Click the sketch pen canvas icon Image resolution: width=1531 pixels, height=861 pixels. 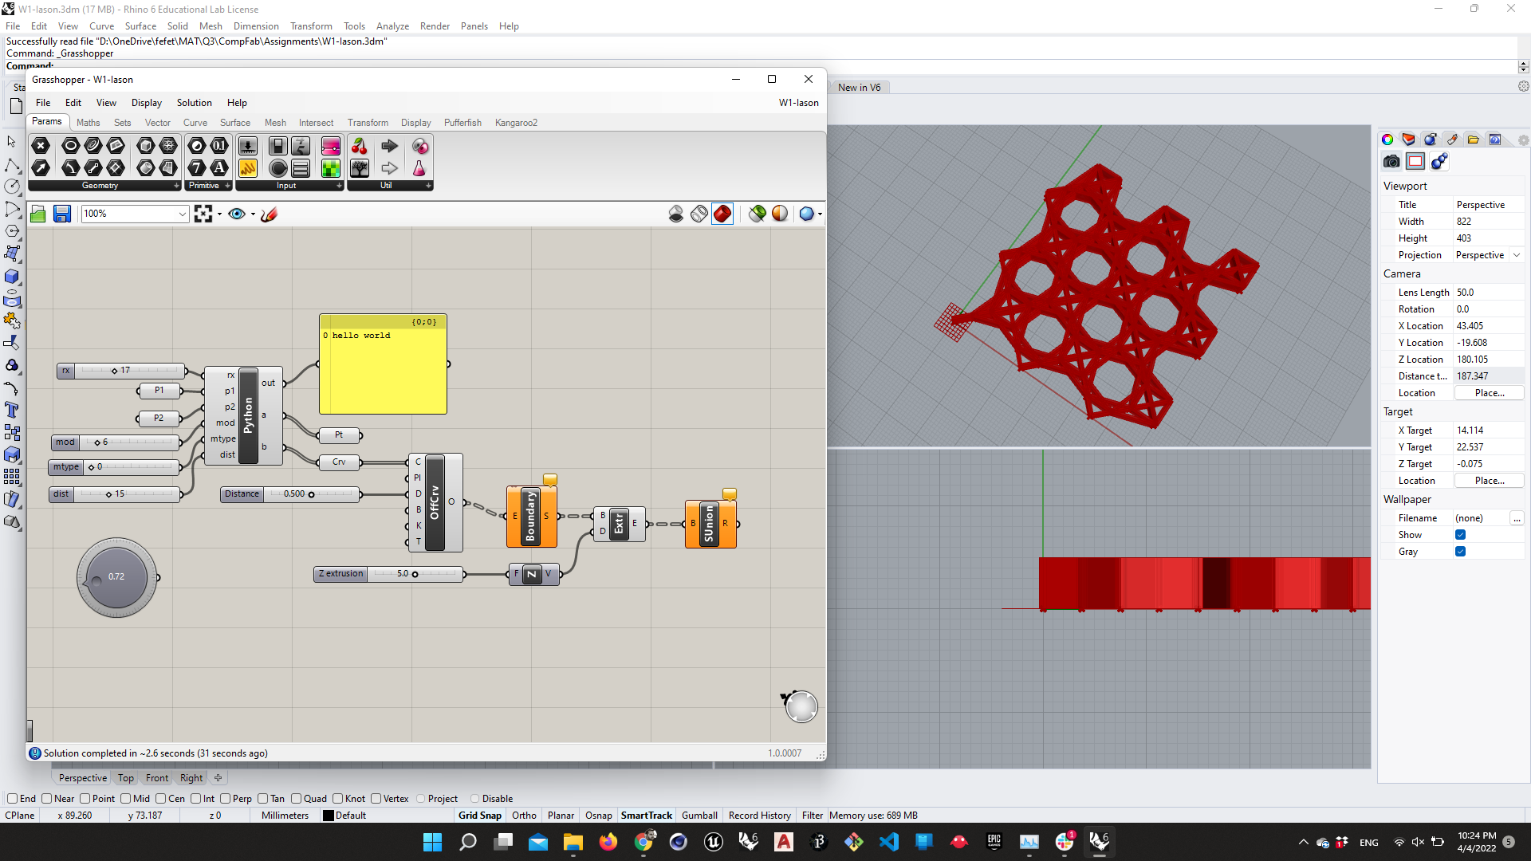pyautogui.click(x=269, y=214)
